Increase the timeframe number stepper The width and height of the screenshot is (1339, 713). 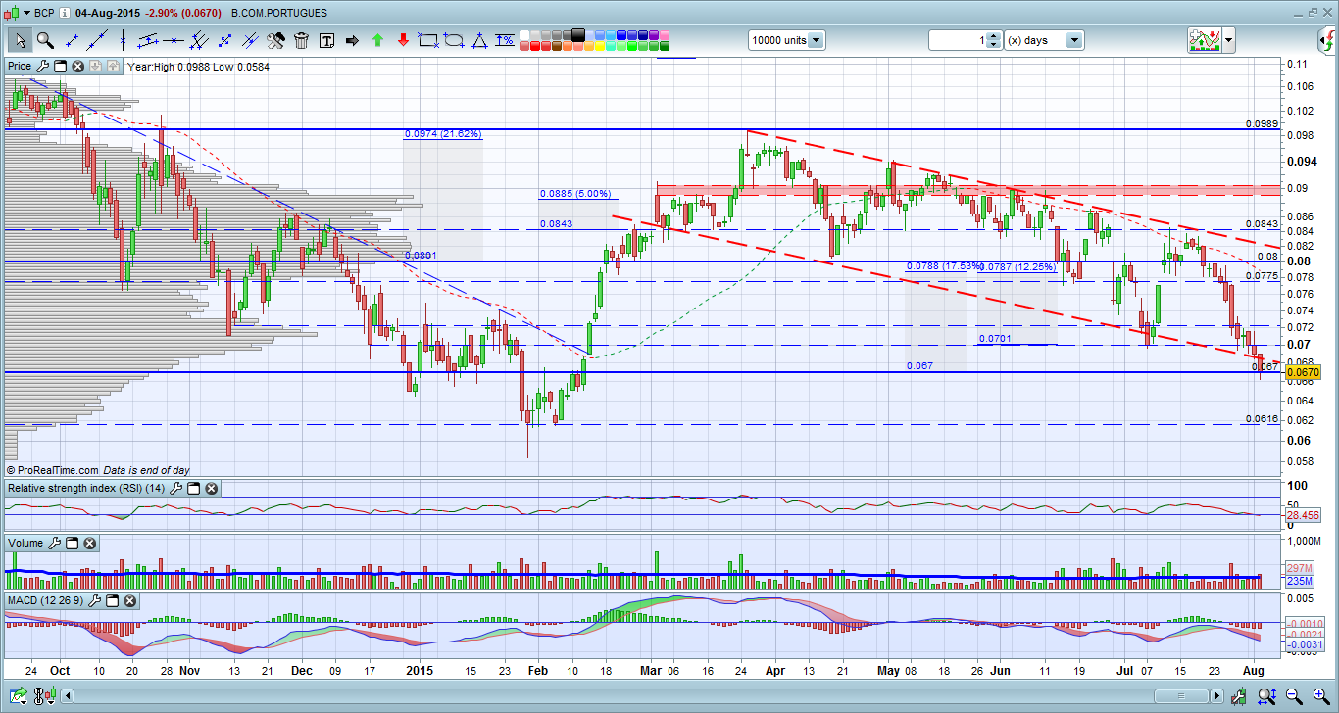994,36
